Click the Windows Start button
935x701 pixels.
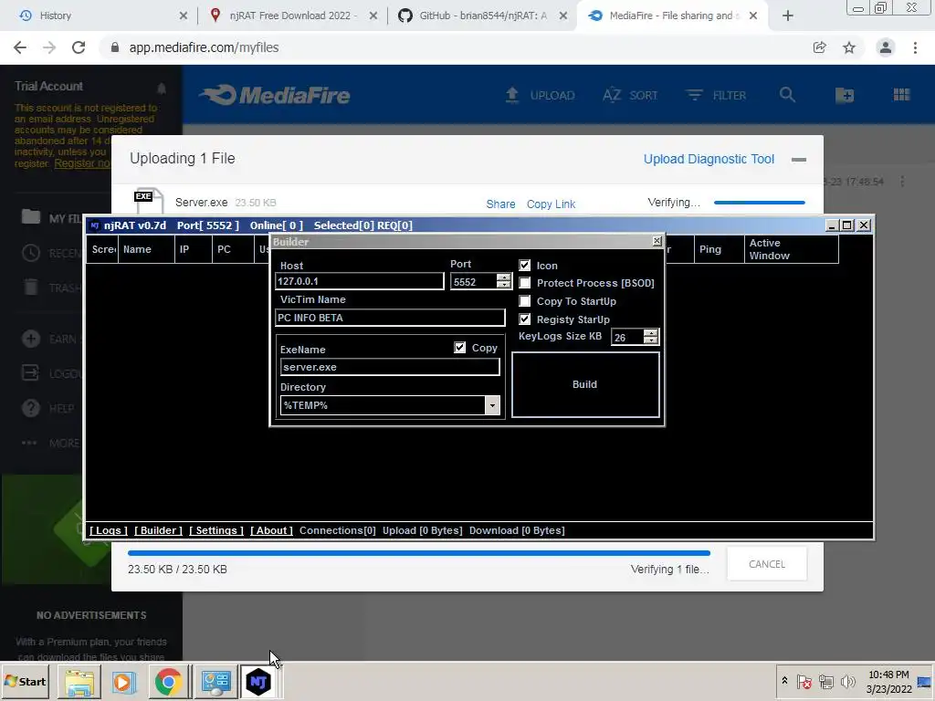coord(26,681)
